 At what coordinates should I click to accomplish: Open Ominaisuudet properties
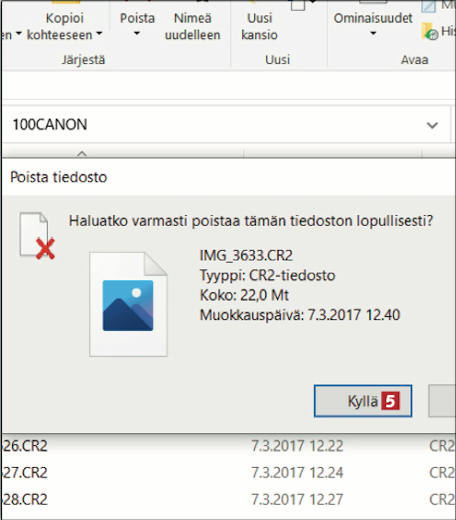coord(373,18)
